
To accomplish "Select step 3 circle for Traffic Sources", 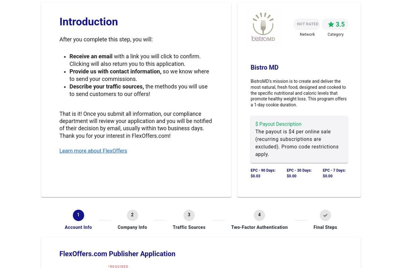I will pyautogui.click(x=189, y=215).
